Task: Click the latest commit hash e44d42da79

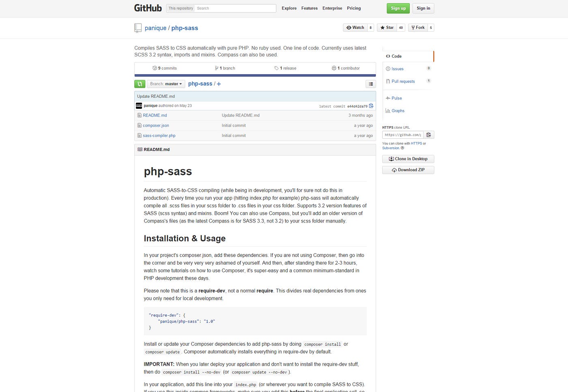Action: tap(357, 106)
